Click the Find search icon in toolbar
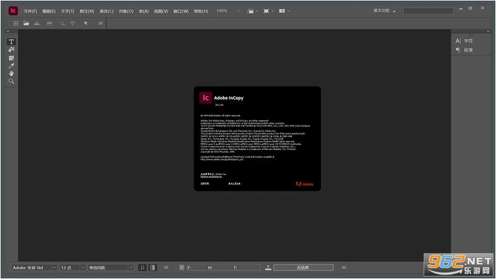Screen dimensions: 496x279 point(63,23)
